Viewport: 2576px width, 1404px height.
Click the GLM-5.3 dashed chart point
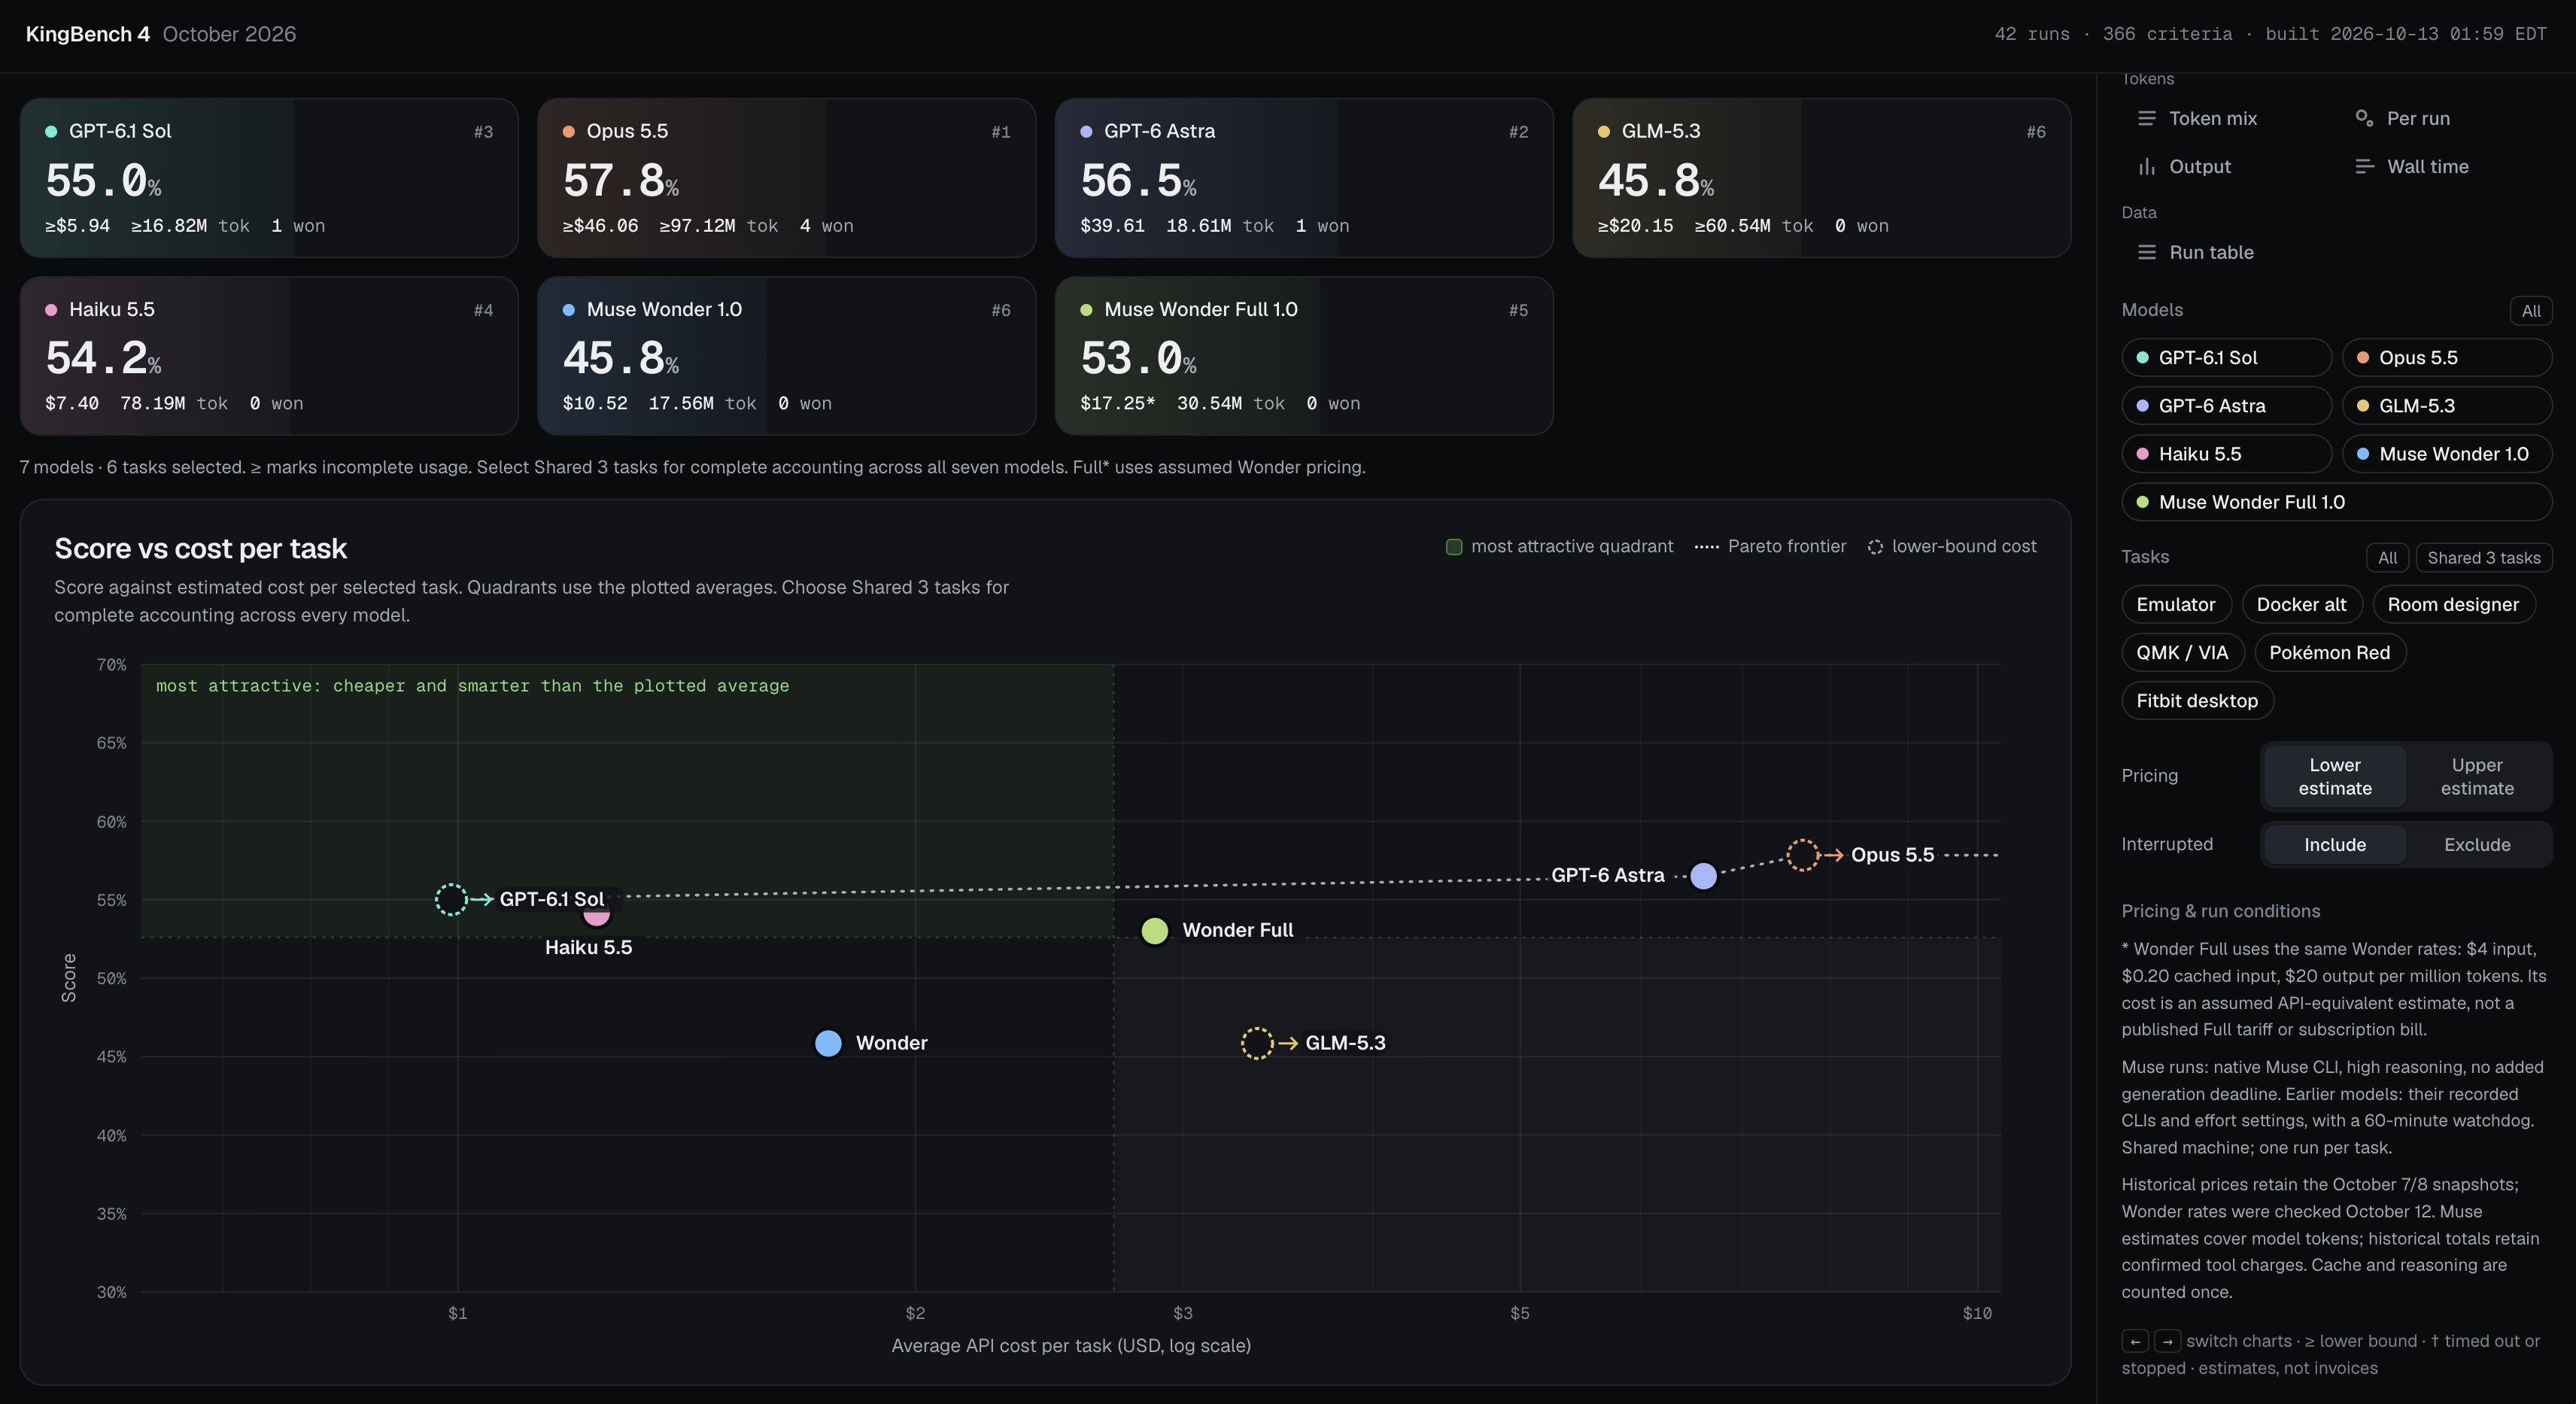coord(1256,1043)
